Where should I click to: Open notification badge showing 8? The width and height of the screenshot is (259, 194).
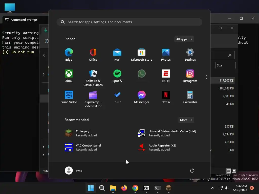point(252,188)
